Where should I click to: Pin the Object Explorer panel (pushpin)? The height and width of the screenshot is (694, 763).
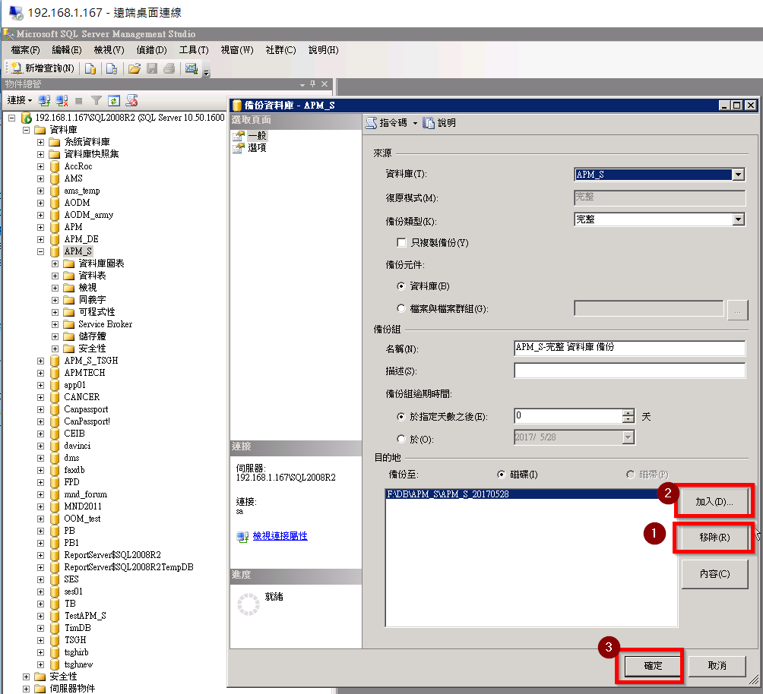click(x=313, y=84)
